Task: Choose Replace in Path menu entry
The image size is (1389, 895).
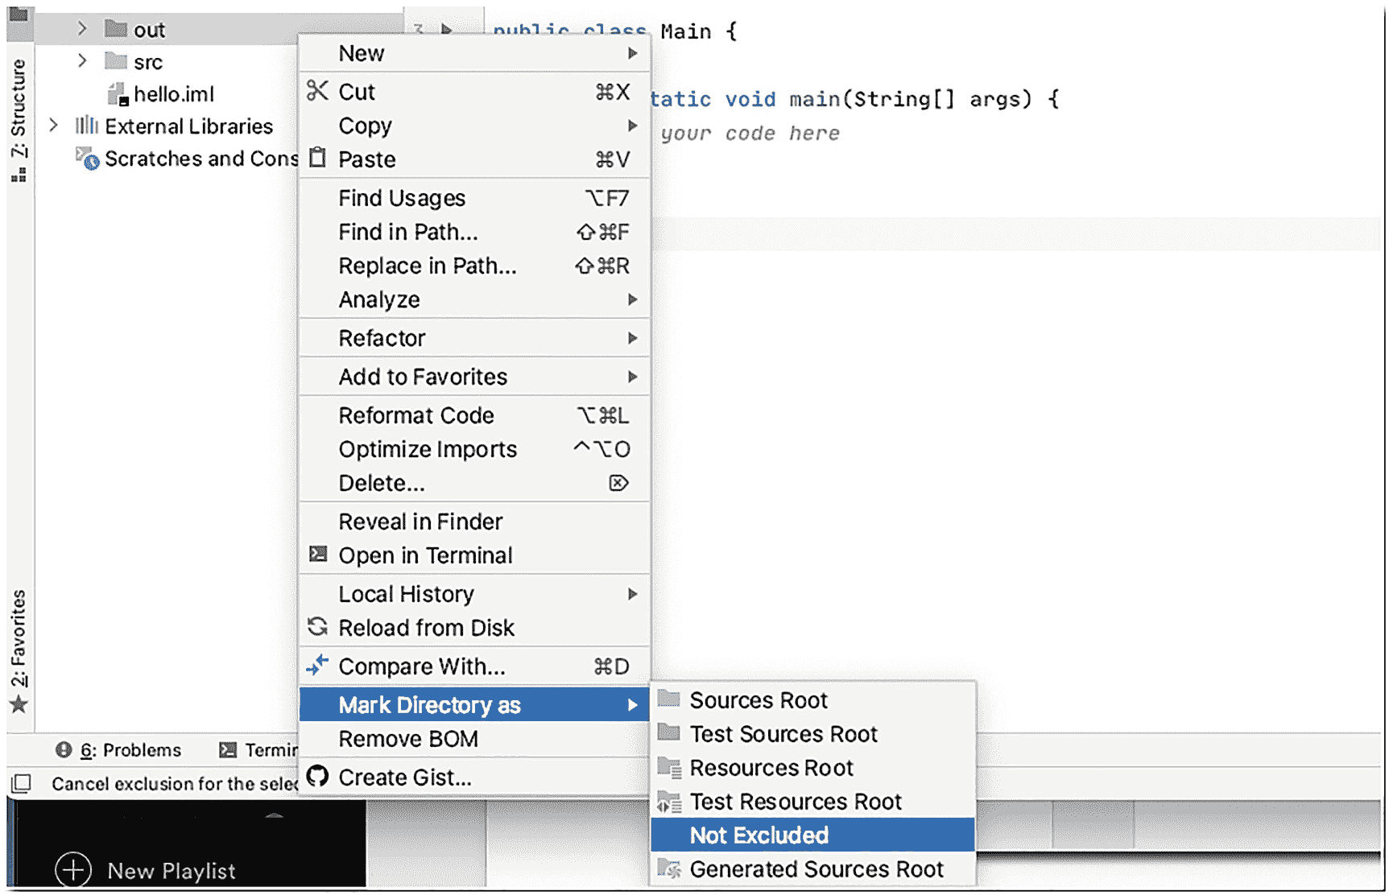Action: 474,266
